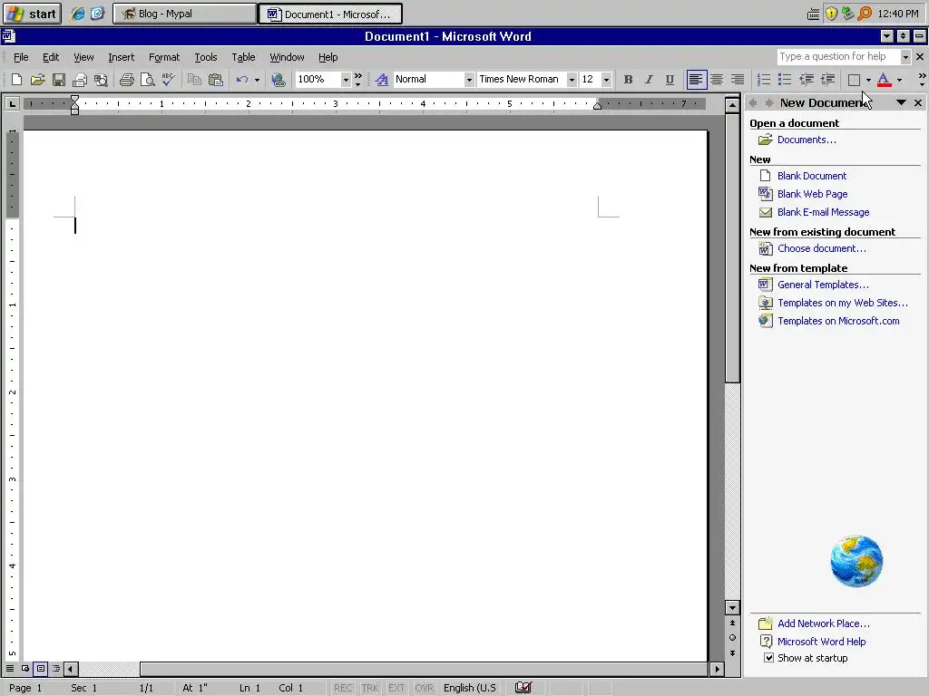Create a Blank E-mail Message
The image size is (929, 696).
tap(823, 212)
